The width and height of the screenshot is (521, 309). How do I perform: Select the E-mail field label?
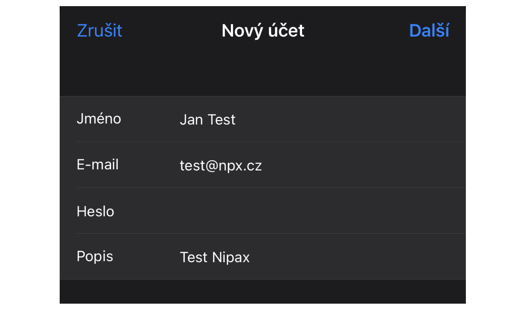point(98,165)
